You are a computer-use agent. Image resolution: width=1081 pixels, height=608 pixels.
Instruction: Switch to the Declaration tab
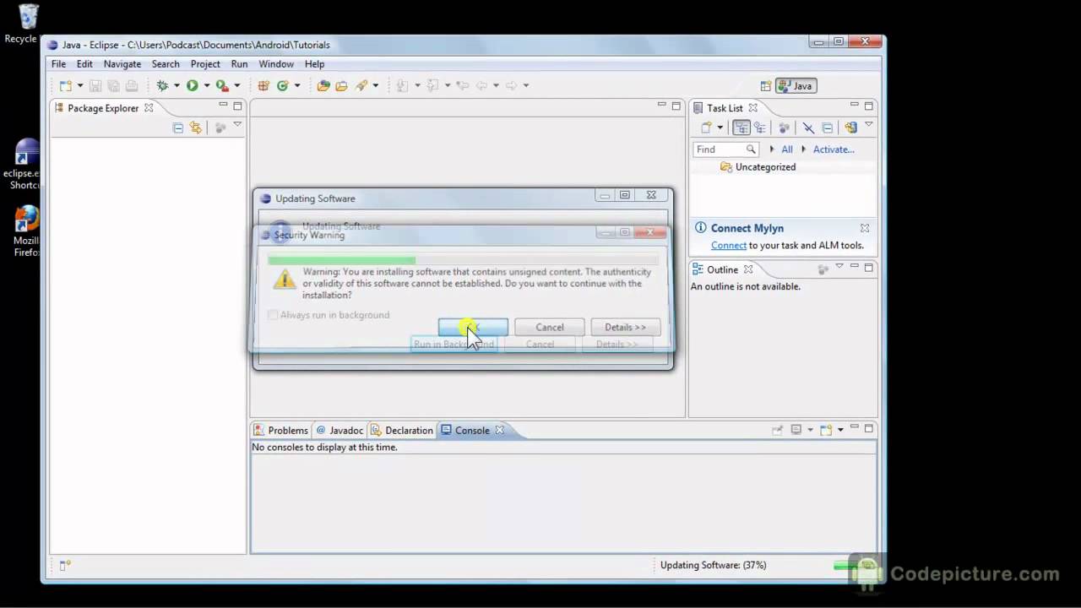point(402,431)
